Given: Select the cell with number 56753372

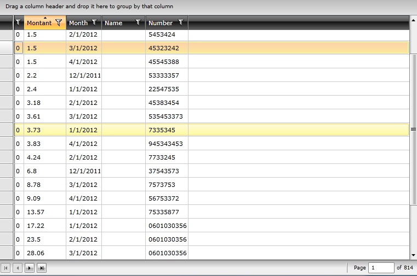Looking at the screenshot, I should [x=167, y=198].
